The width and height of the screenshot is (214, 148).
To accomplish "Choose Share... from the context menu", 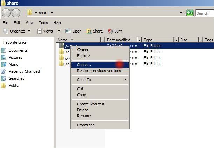I will point(100,65).
